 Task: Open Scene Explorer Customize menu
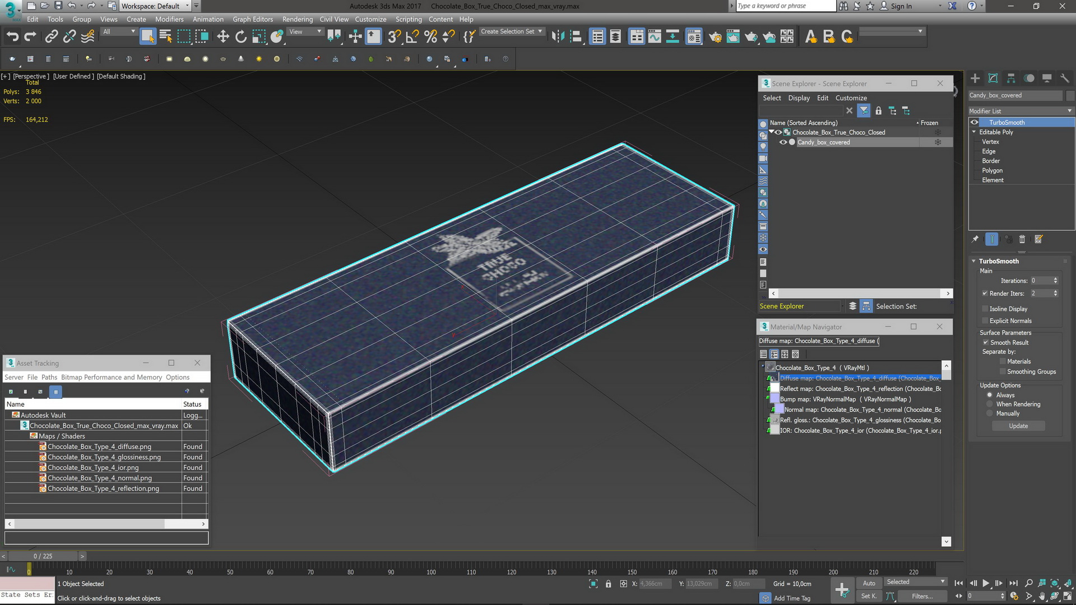pos(851,98)
